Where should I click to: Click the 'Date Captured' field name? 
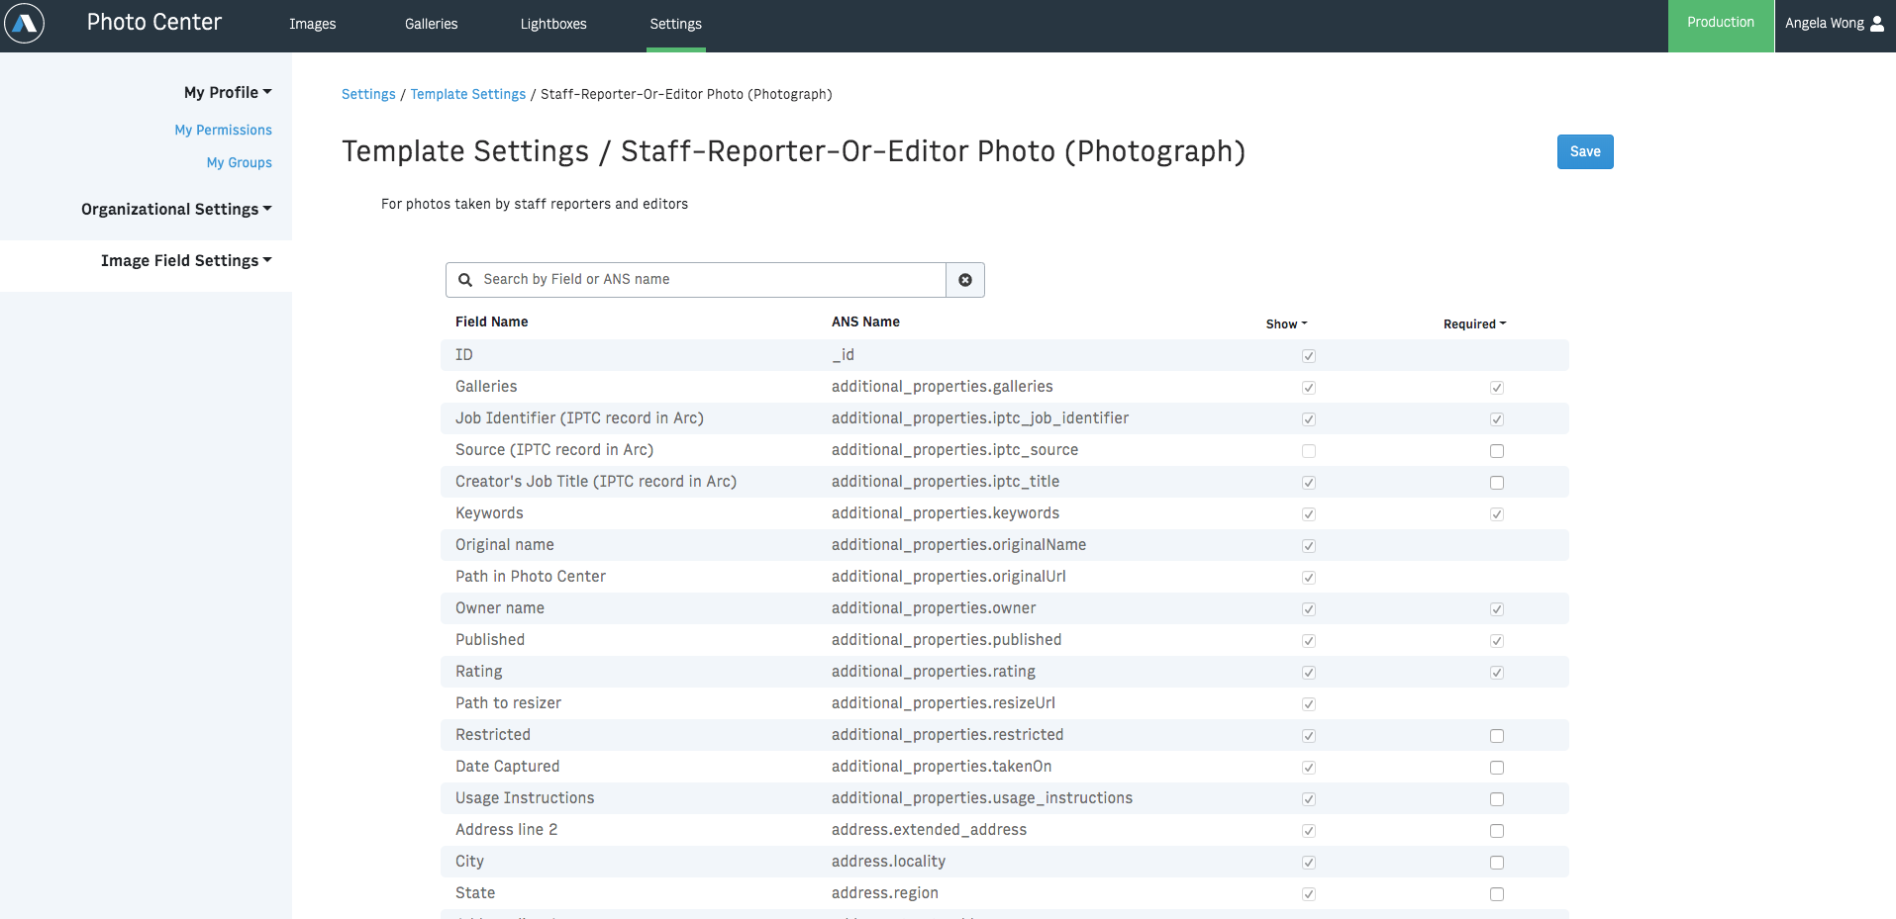507,767
